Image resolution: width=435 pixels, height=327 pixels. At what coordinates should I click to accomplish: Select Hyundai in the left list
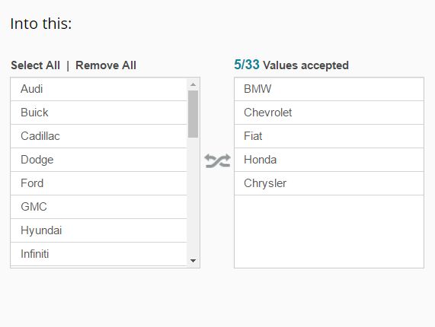click(99, 230)
